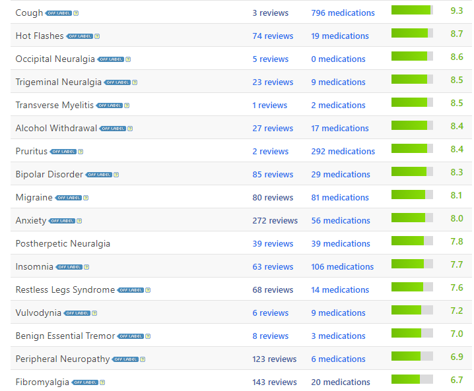View 796 medications for Cough

click(343, 13)
